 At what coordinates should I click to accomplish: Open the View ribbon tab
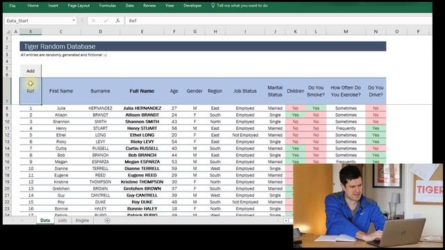coord(170,6)
